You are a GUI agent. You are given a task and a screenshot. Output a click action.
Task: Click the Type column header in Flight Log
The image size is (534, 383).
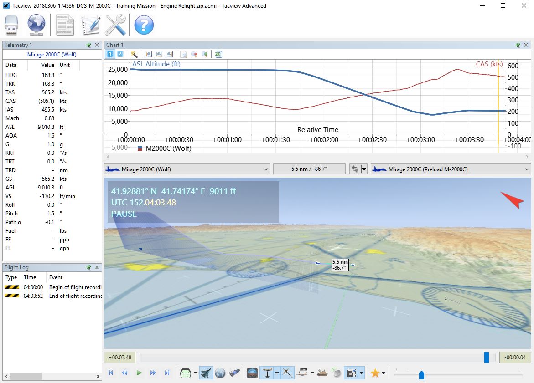(x=11, y=277)
